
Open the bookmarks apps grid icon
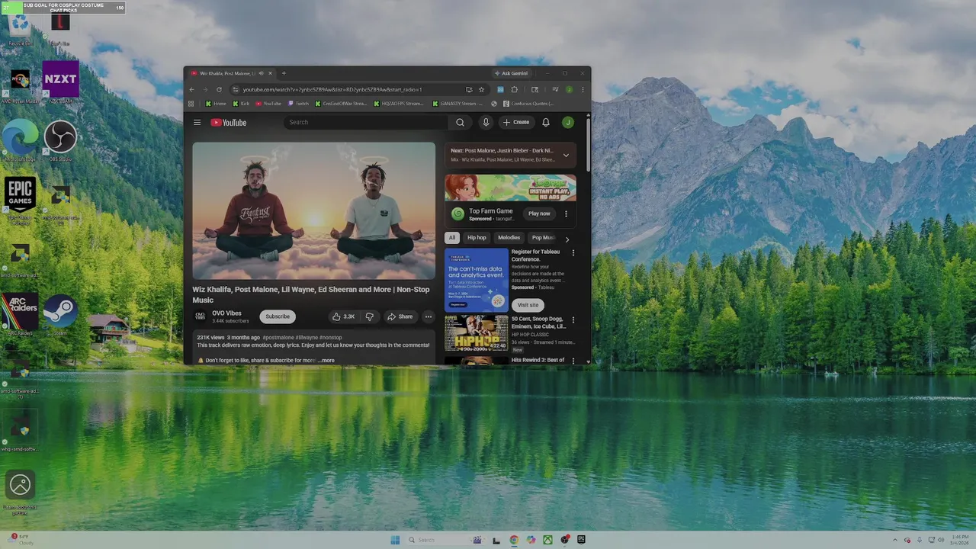click(191, 104)
